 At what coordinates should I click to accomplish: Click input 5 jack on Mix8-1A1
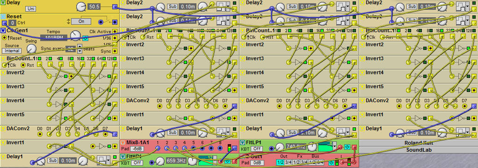coord(193,148)
